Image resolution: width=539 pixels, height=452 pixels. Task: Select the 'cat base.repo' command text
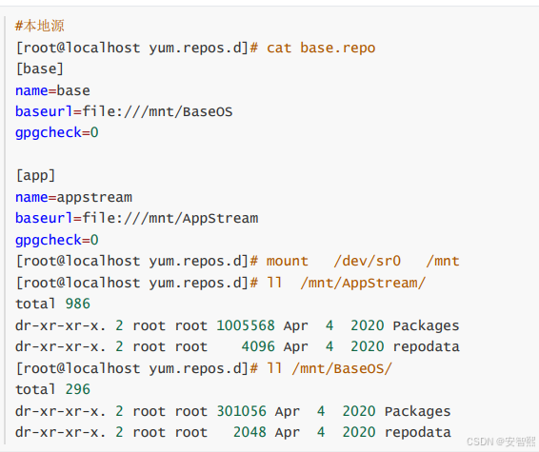(x=321, y=48)
